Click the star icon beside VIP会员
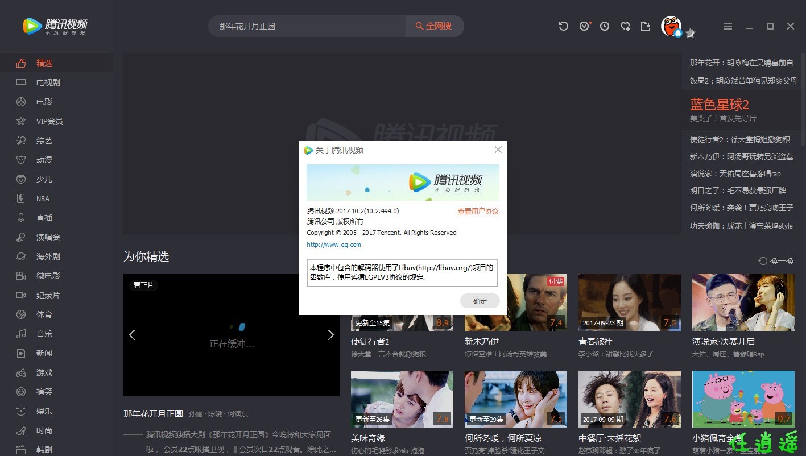The height and width of the screenshot is (456, 806). (21, 121)
